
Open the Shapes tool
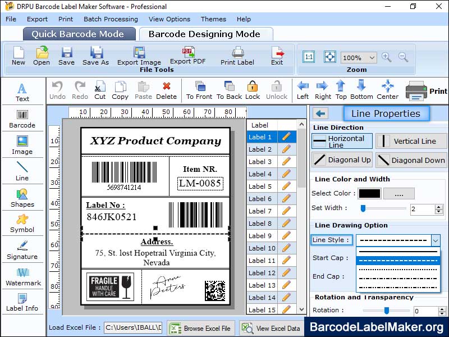click(22, 198)
